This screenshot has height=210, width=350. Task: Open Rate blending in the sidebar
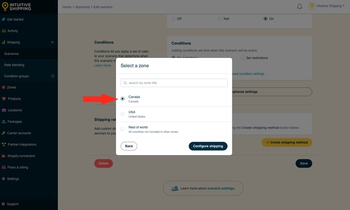(x=14, y=65)
